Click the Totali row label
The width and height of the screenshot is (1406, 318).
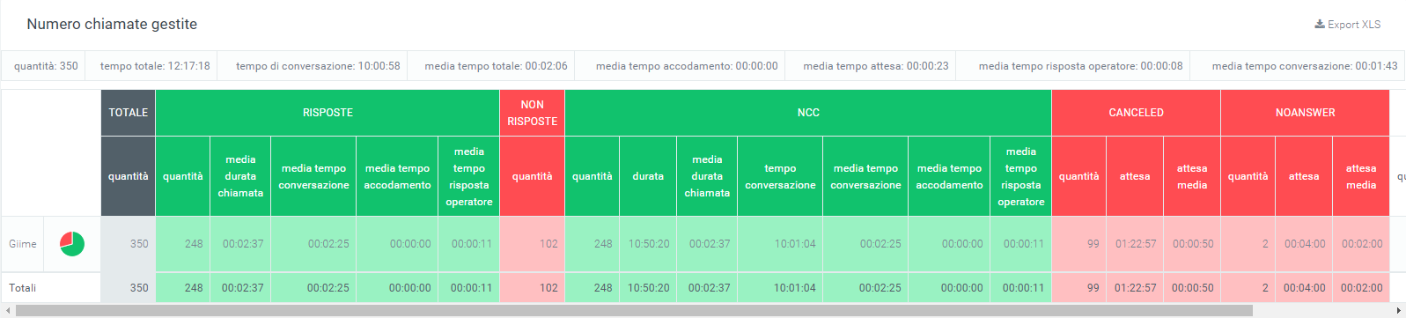coord(22,288)
